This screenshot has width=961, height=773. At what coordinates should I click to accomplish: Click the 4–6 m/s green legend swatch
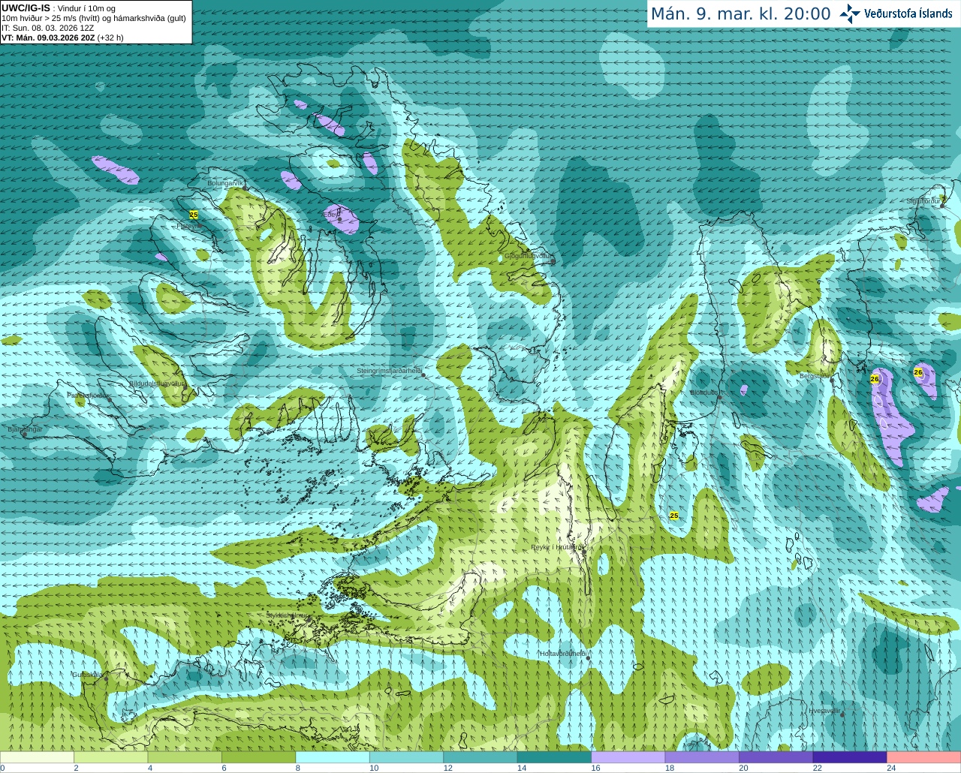pyautogui.click(x=185, y=757)
